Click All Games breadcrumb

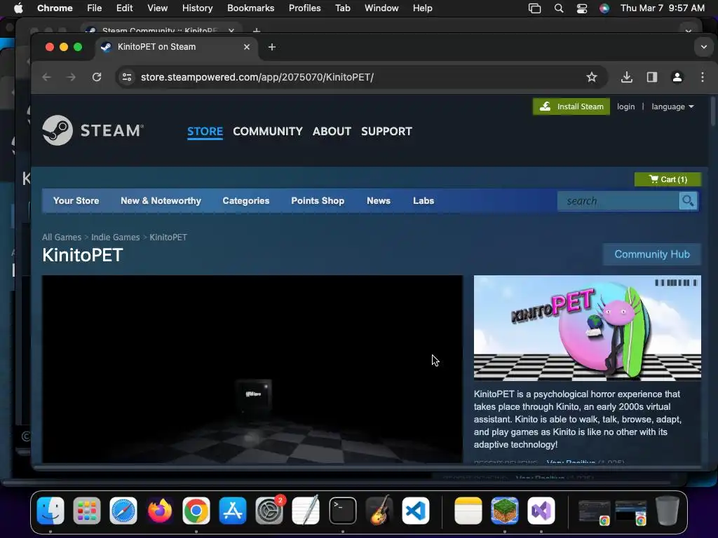[x=62, y=237]
